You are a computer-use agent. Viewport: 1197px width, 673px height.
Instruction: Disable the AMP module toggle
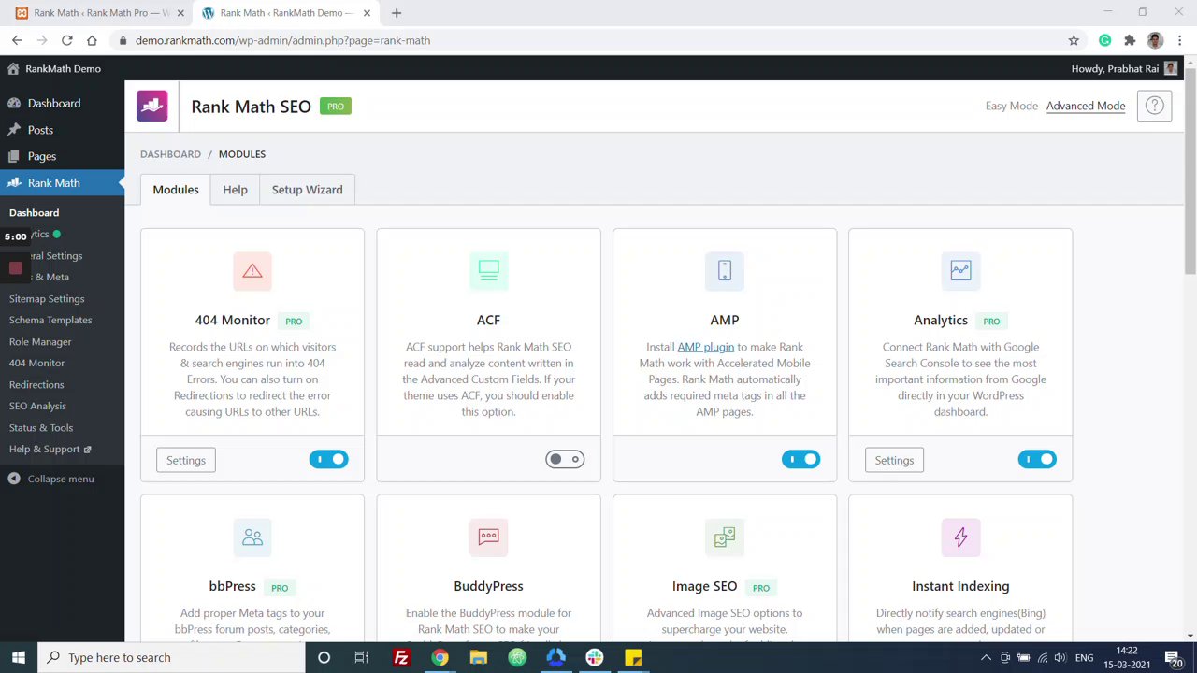pos(800,459)
